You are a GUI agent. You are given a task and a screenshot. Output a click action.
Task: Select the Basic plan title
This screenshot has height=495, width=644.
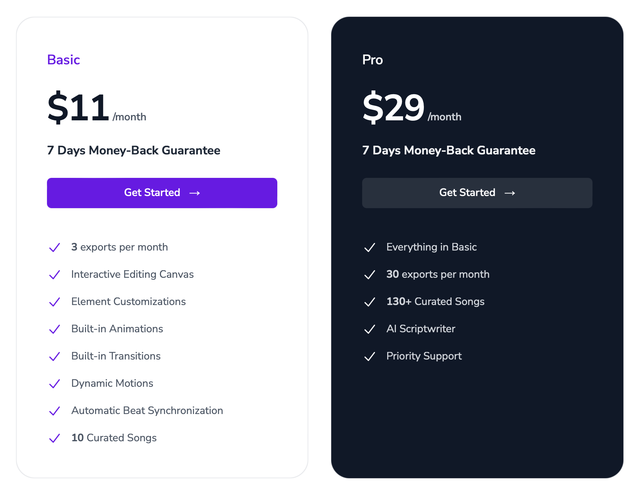(x=64, y=60)
